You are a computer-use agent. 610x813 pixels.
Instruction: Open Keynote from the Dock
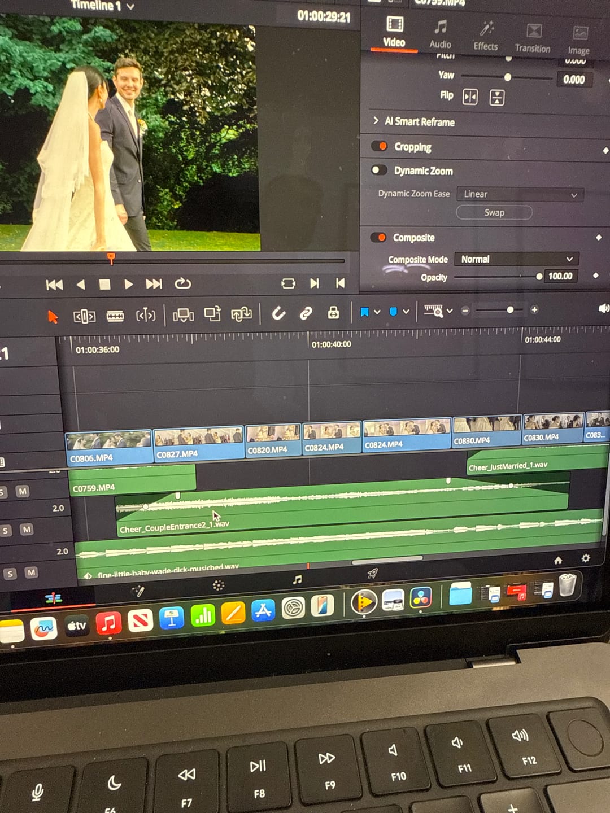click(172, 618)
